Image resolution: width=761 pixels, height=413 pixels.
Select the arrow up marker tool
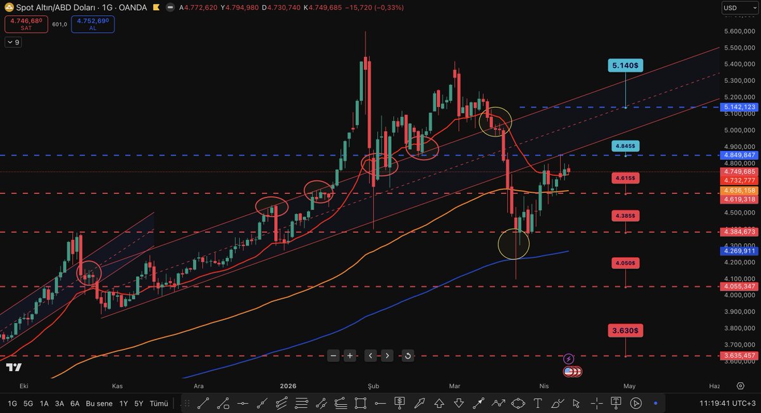point(438,403)
